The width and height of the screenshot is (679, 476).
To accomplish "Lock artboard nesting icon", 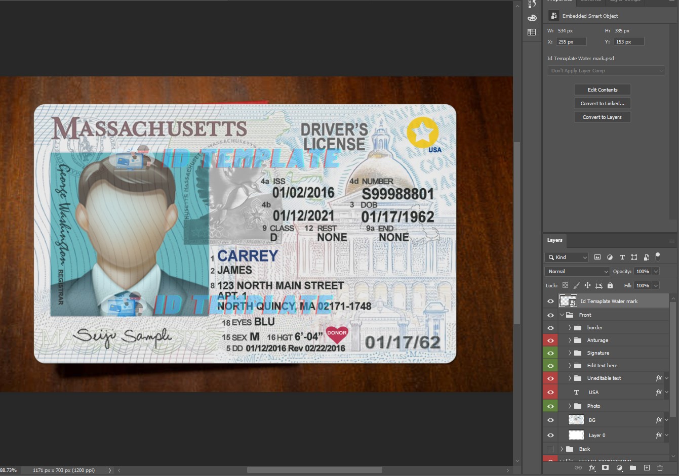I will coord(599,285).
